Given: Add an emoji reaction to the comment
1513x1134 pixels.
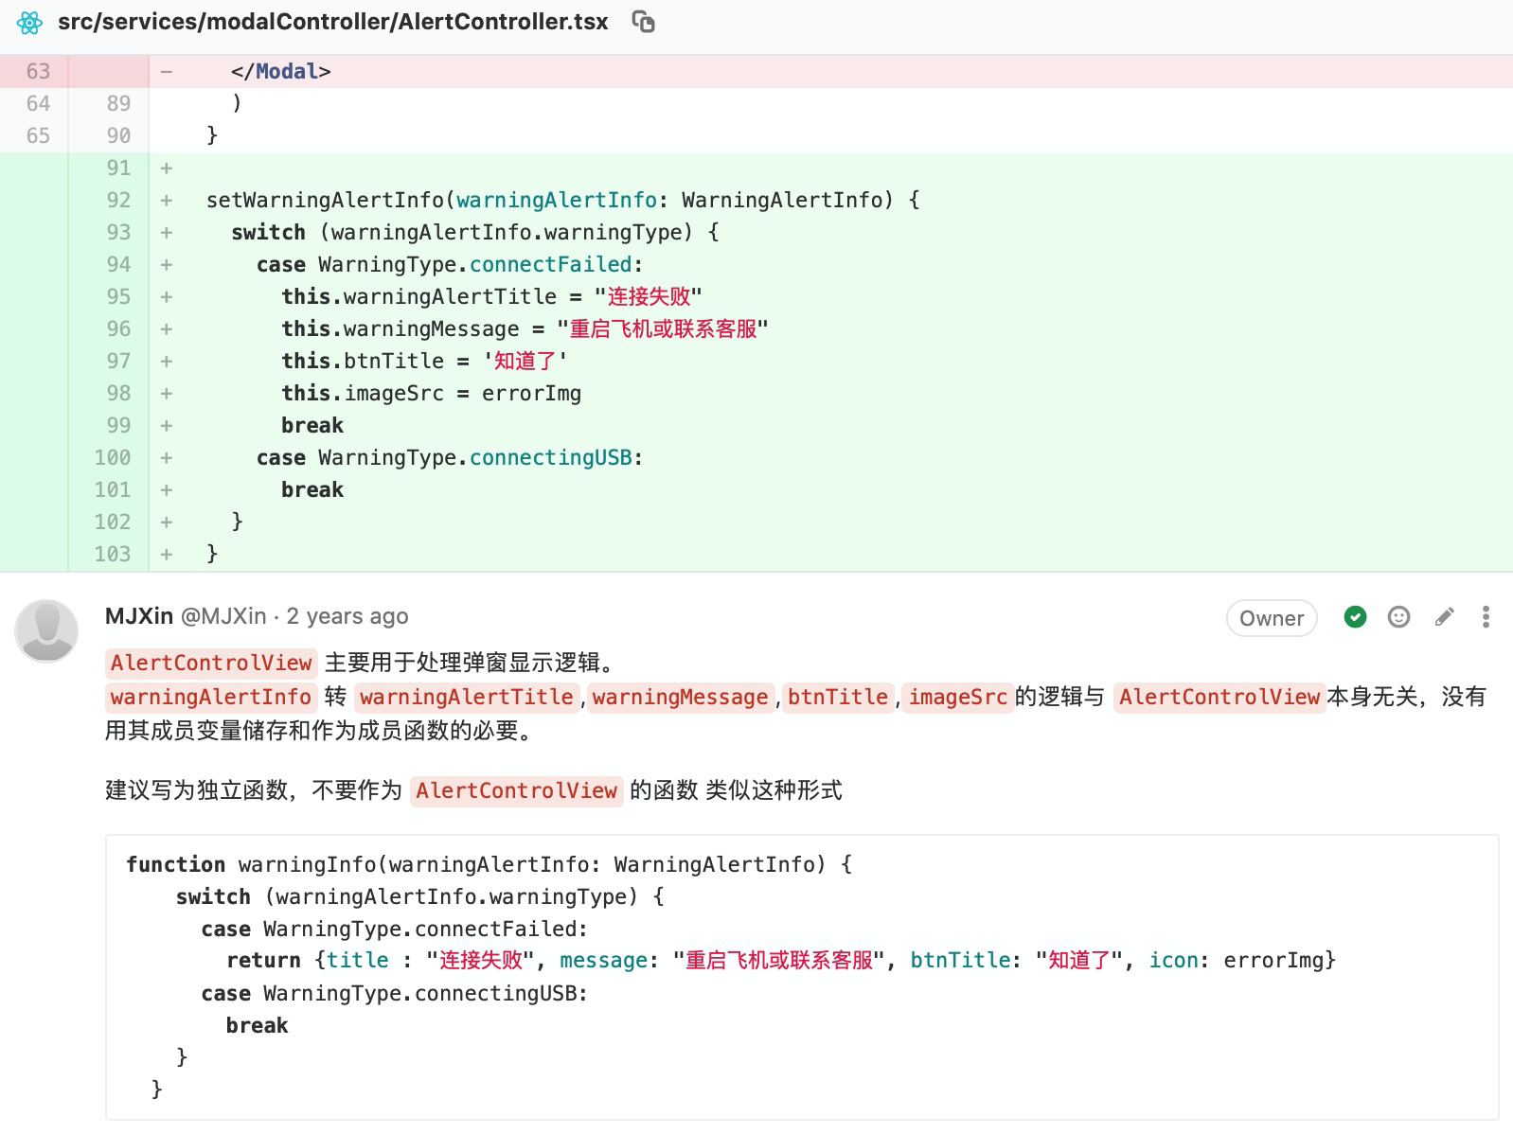Looking at the screenshot, I should point(1398,618).
